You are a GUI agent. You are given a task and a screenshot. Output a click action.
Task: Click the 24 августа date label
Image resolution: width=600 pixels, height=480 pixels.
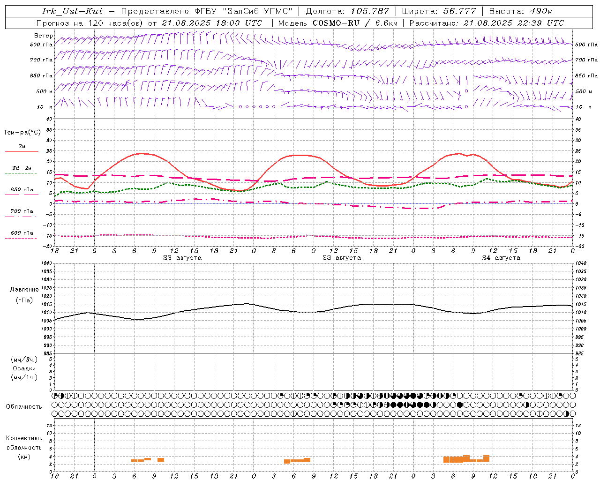click(x=501, y=258)
